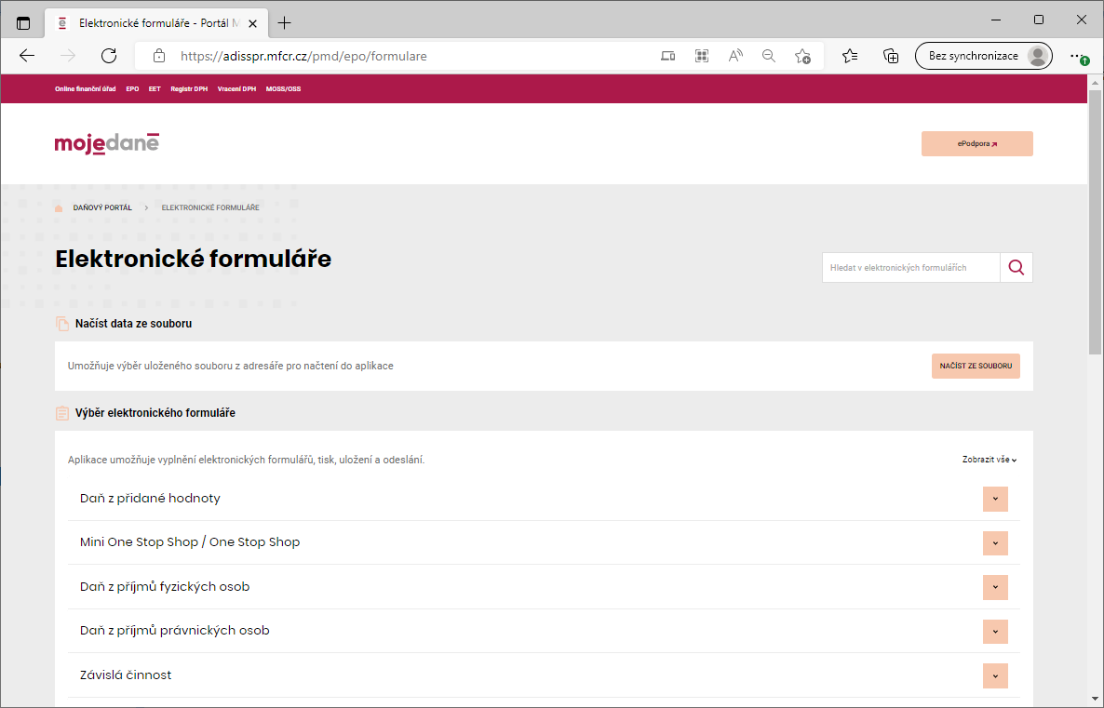1104x708 pixels.
Task: Open Registr DPH in the top menu
Action: [189, 89]
